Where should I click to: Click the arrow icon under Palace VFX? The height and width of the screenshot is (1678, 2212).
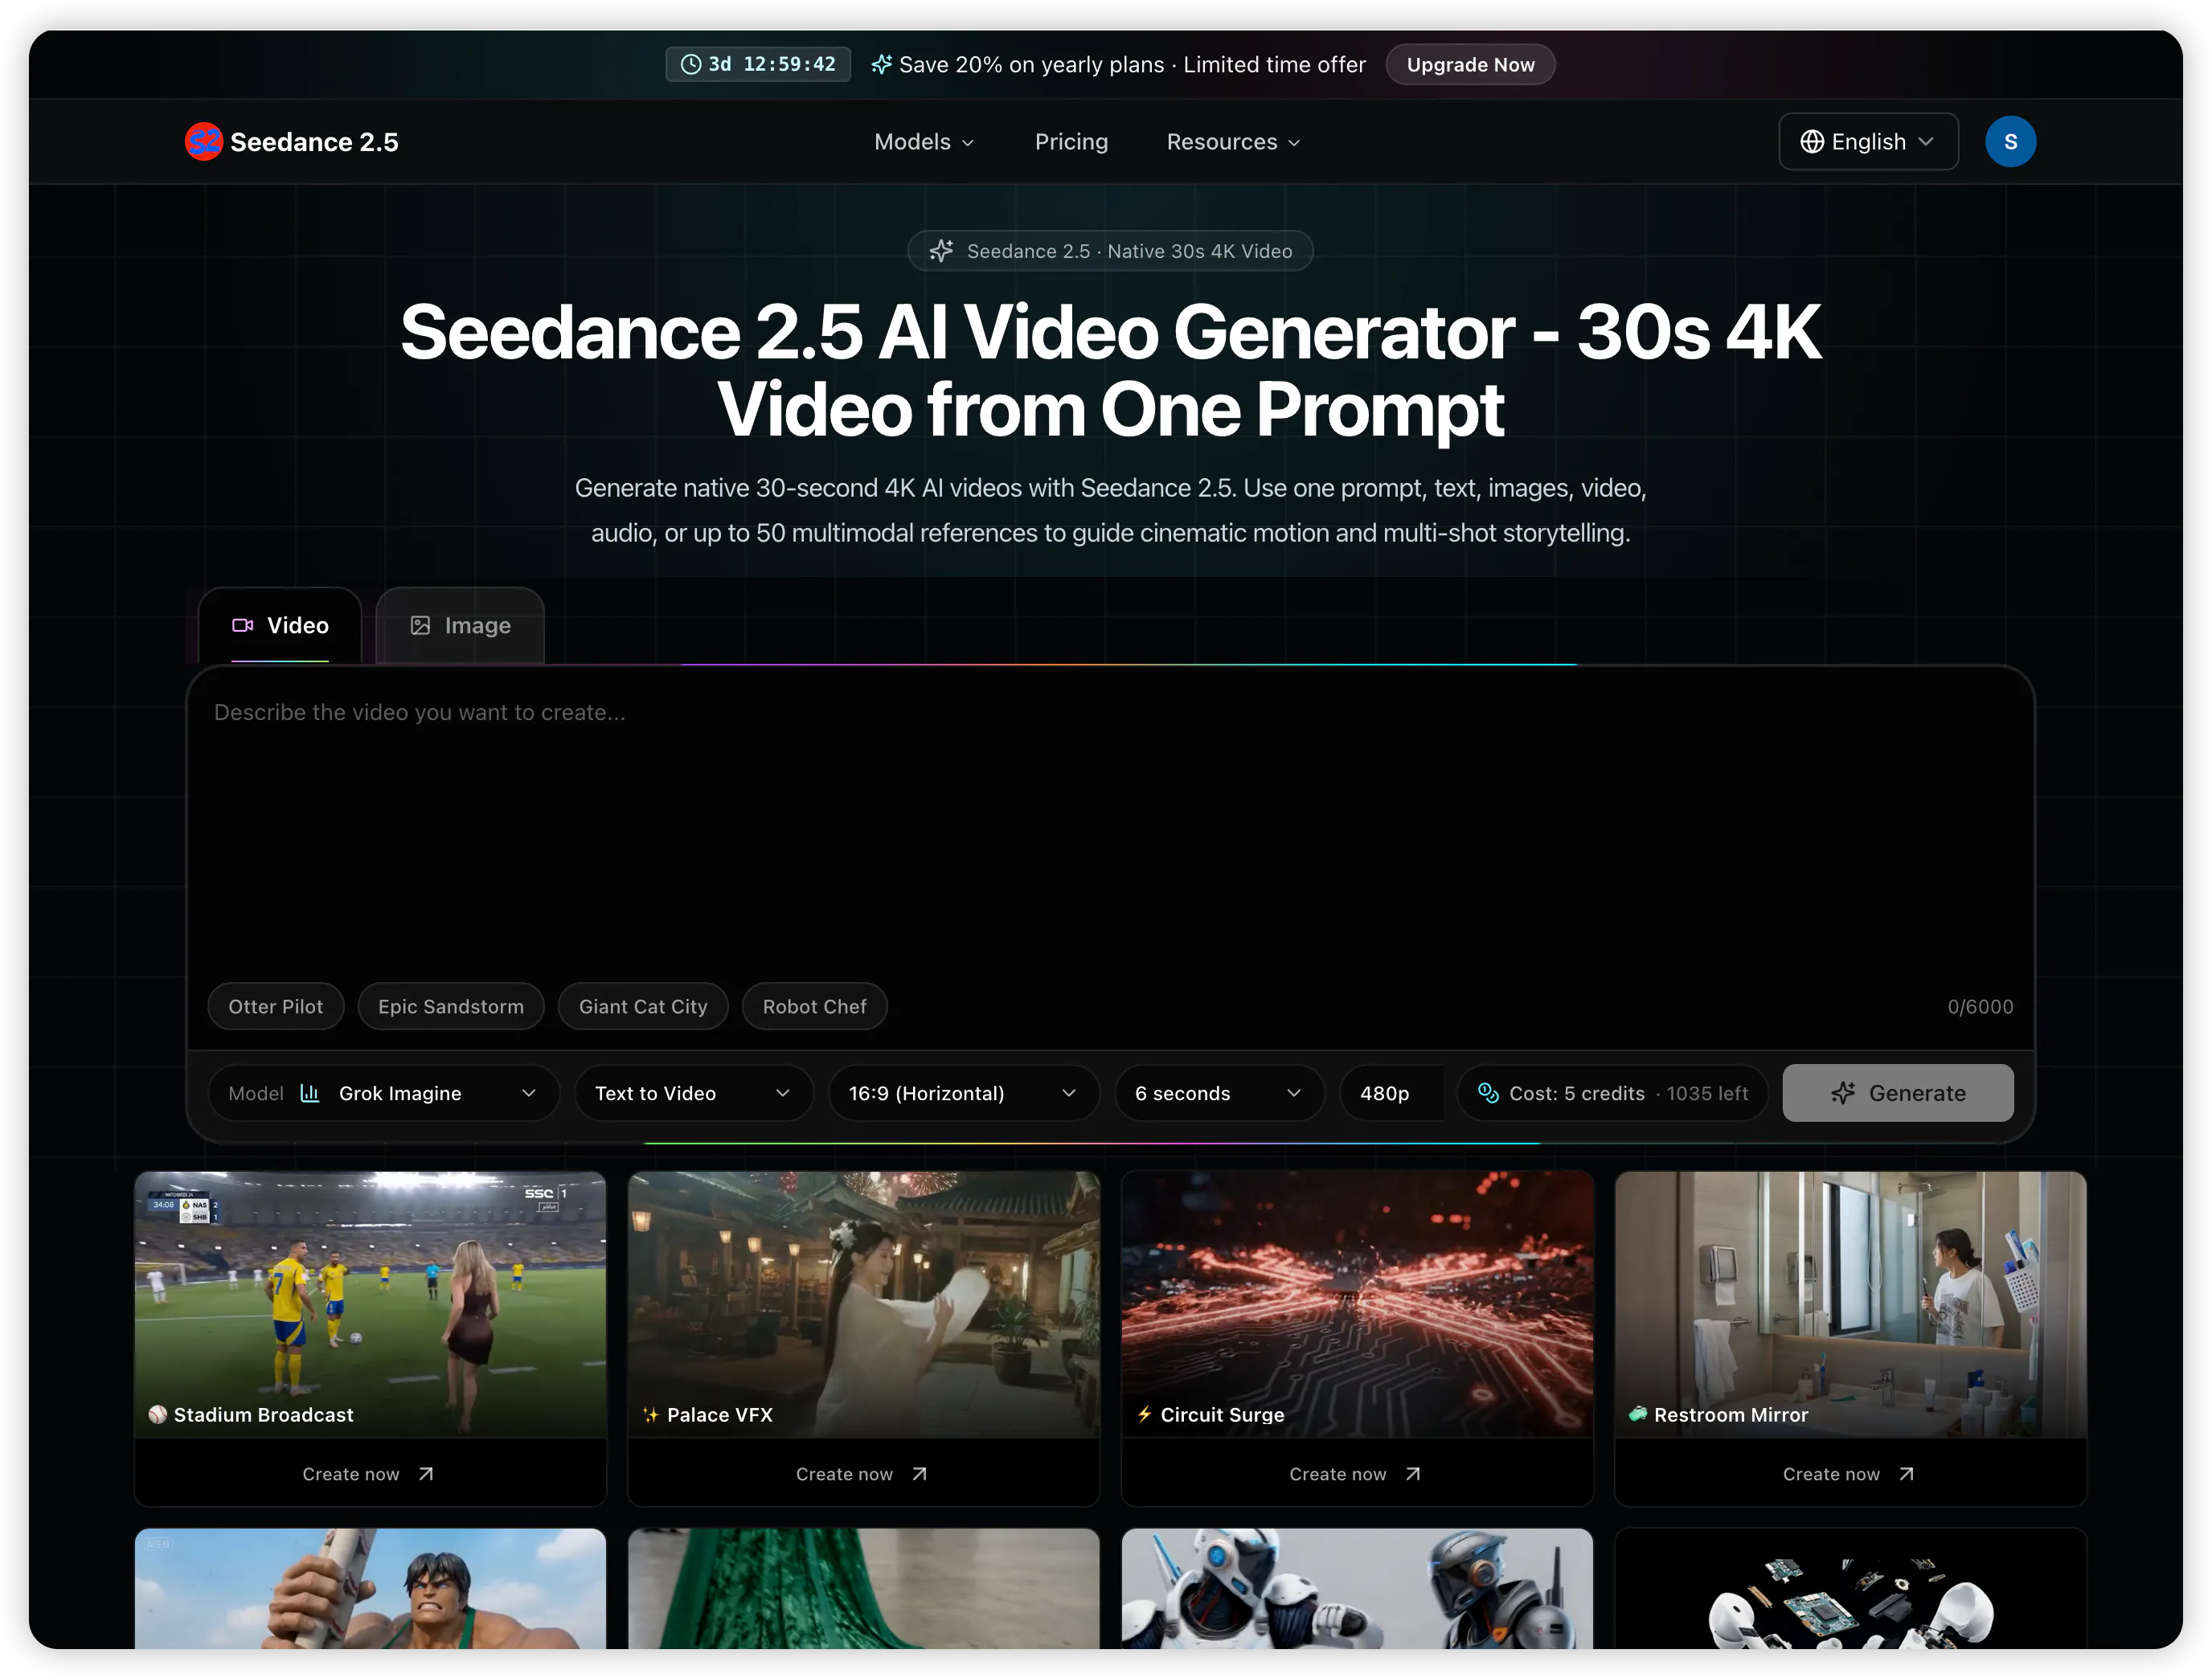pos(919,1474)
